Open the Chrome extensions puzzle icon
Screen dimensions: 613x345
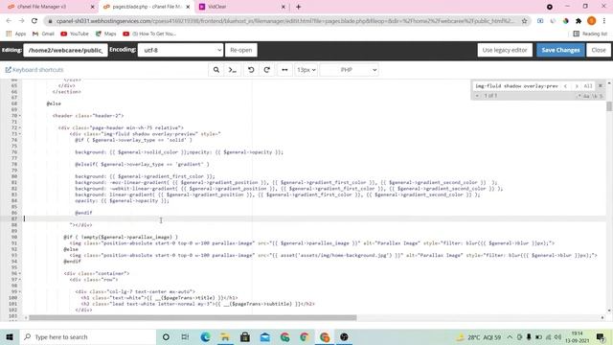(579, 21)
